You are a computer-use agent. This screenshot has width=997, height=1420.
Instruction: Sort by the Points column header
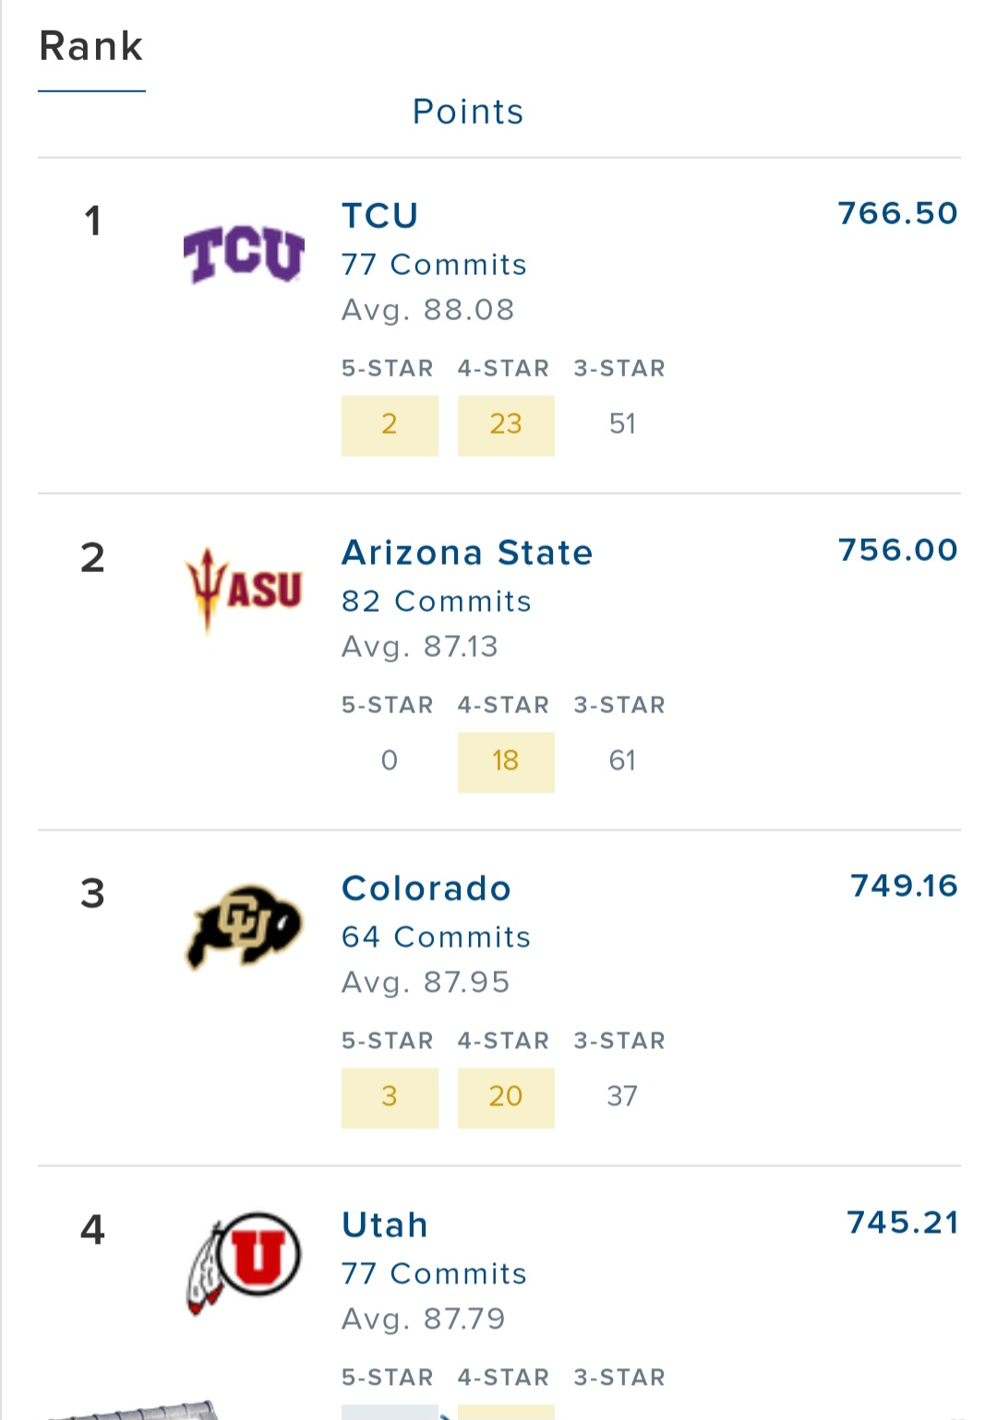click(468, 112)
